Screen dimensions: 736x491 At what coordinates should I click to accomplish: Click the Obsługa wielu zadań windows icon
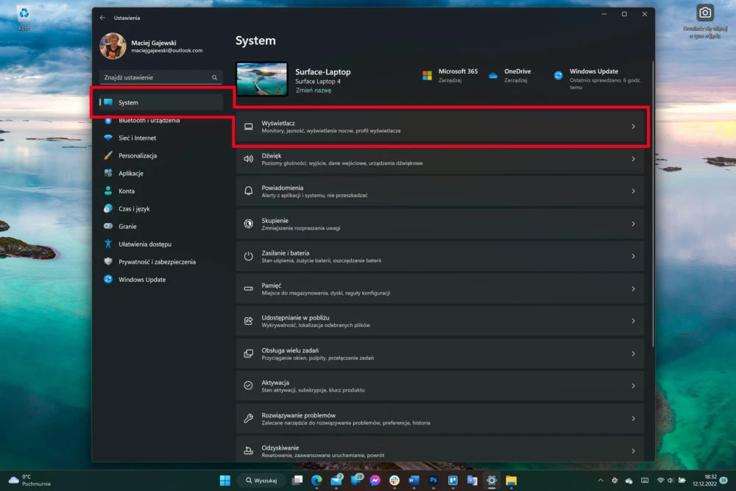pyautogui.click(x=248, y=353)
